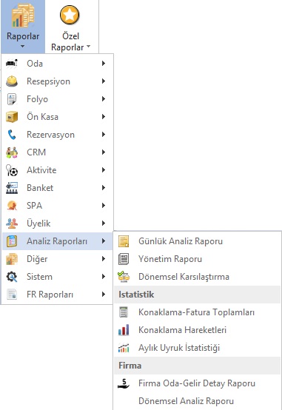Viewport: 282px width, 410px height.
Task: Open Firma Oda-Gelir Detay Raporu
Action: (x=197, y=383)
